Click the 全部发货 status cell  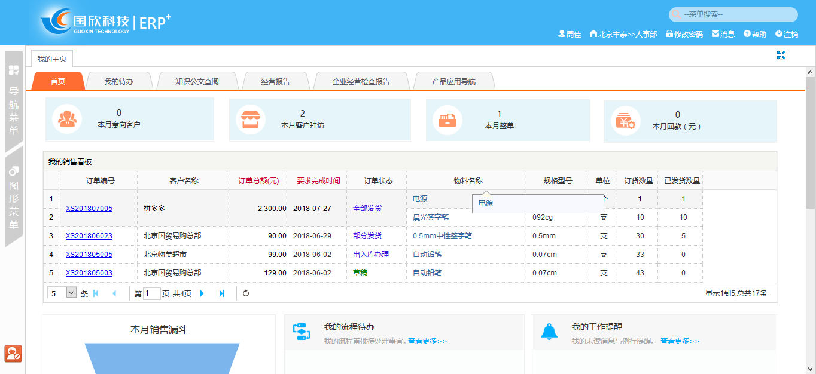376,209
